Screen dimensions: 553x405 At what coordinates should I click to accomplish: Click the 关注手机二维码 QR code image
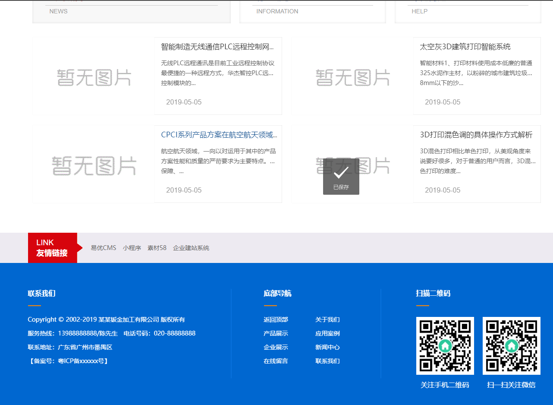tap(445, 345)
